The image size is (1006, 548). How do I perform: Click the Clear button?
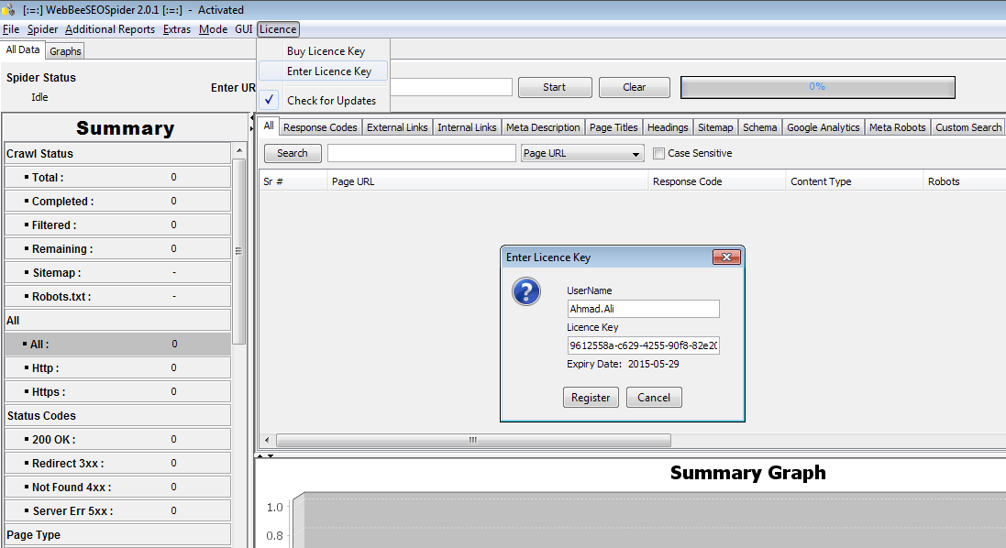point(634,87)
